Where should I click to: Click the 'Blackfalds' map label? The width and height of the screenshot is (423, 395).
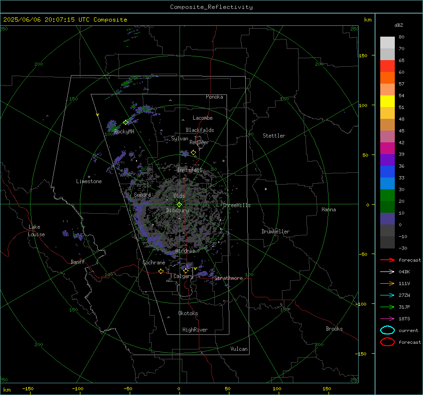point(200,130)
